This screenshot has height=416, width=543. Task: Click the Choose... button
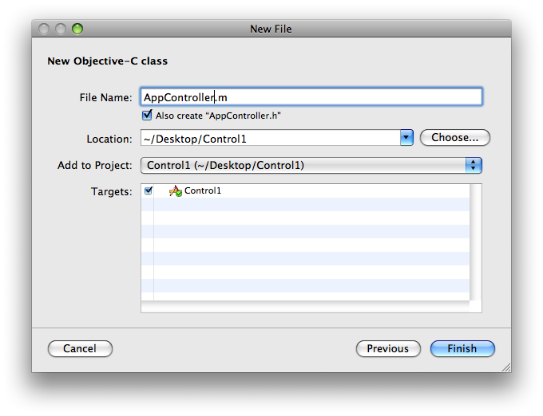(x=455, y=138)
